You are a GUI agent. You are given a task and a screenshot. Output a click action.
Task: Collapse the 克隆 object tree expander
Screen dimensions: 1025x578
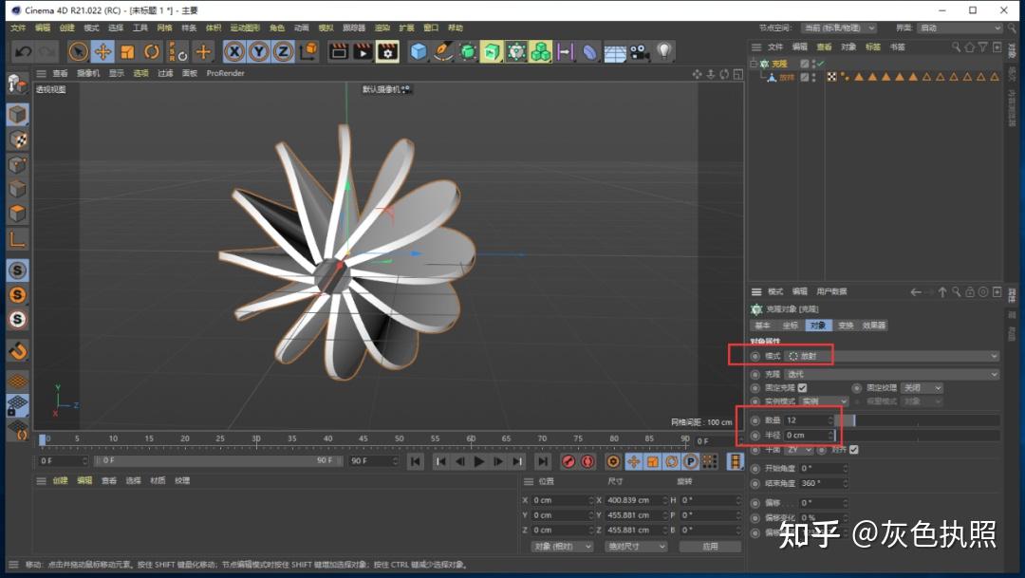coord(753,64)
